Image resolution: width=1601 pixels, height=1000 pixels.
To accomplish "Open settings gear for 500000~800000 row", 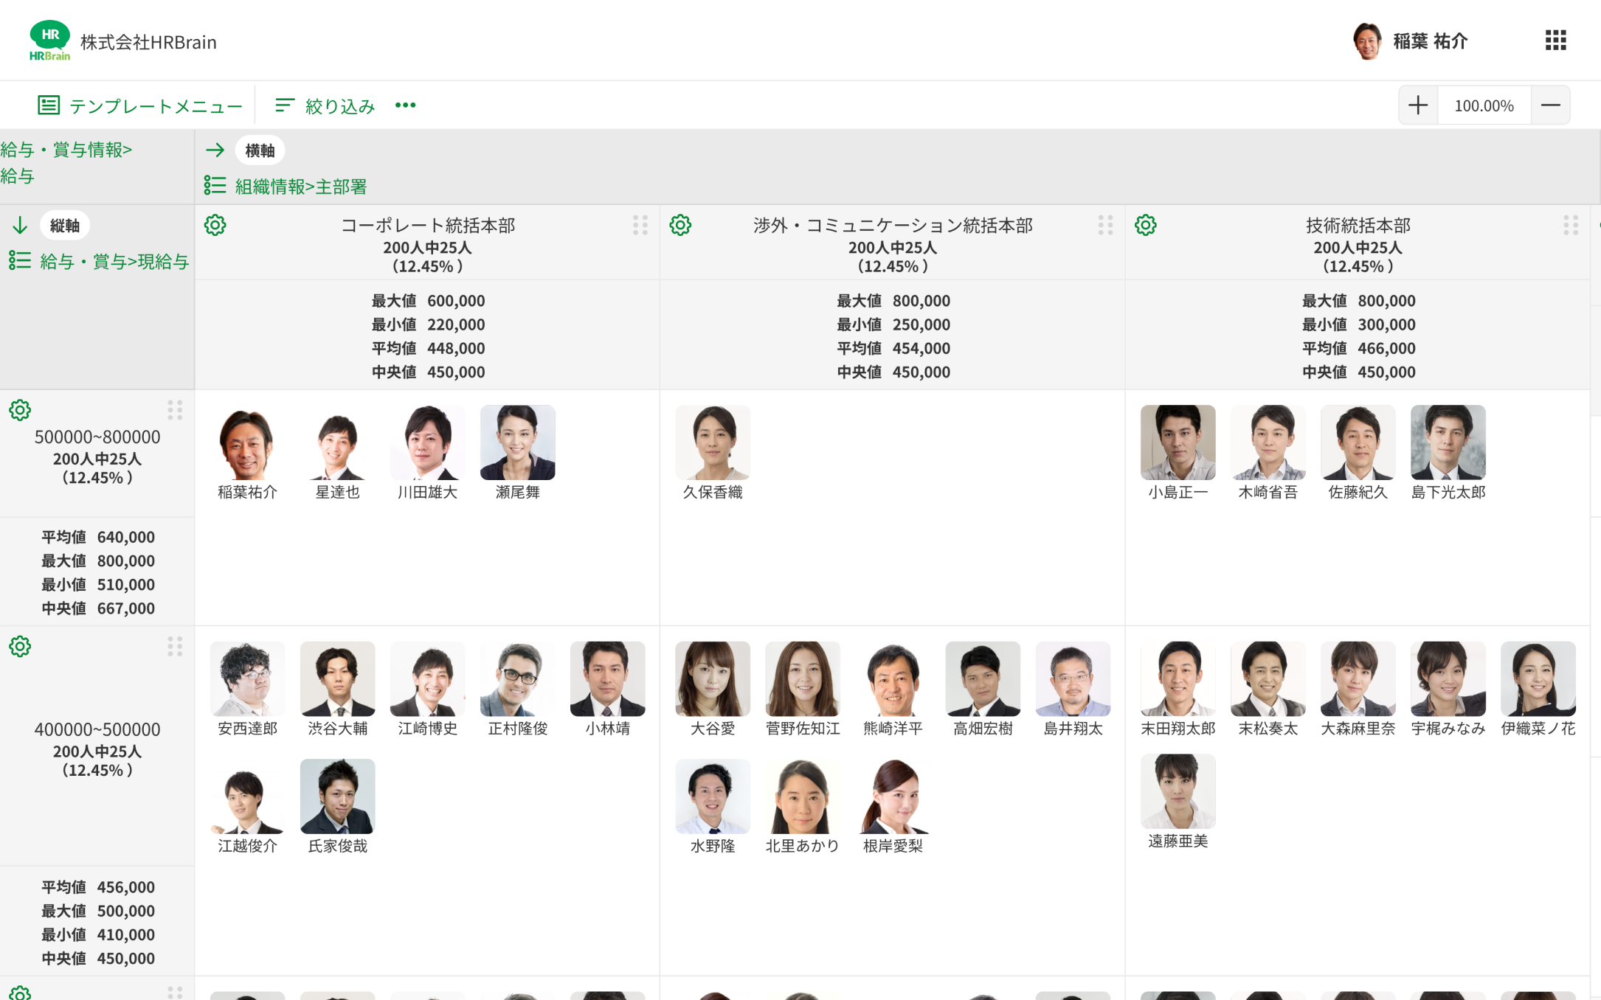I will tap(20, 410).
